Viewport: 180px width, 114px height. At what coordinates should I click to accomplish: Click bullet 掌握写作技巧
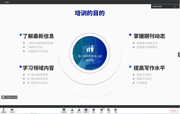(x=144, y=79)
